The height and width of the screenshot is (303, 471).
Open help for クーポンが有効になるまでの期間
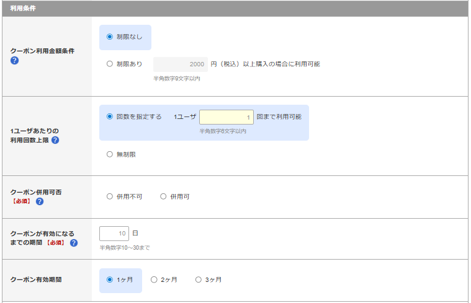[74, 243]
